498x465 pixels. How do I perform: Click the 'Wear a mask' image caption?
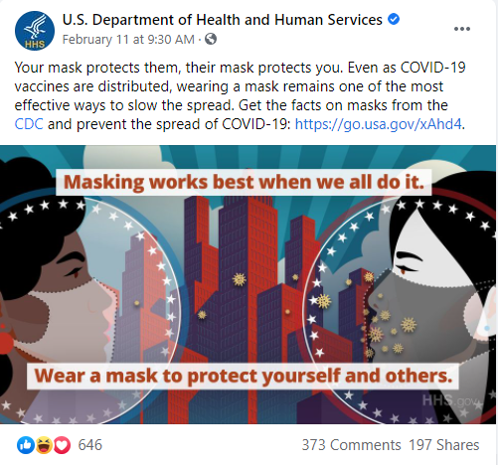[243, 377]
